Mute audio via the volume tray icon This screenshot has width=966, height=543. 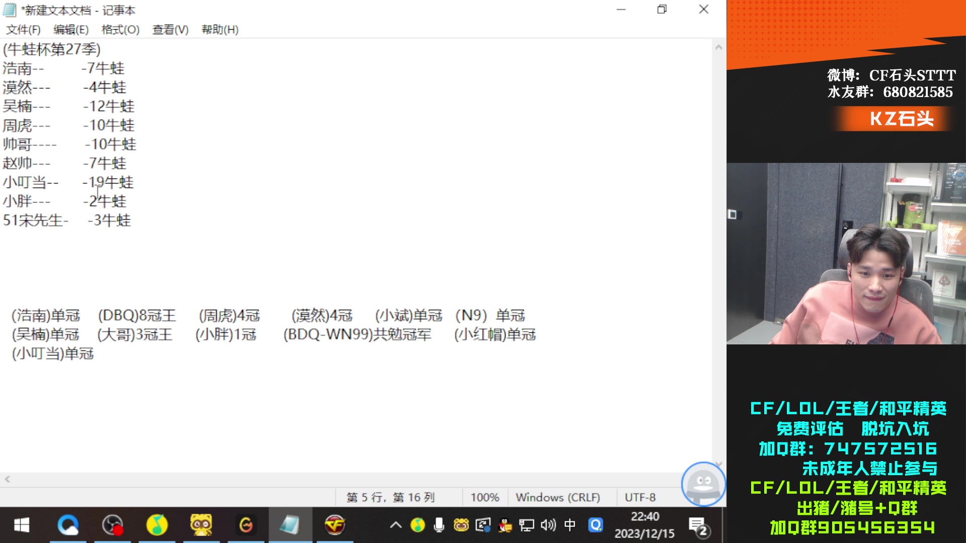click(x=548, y=526)
